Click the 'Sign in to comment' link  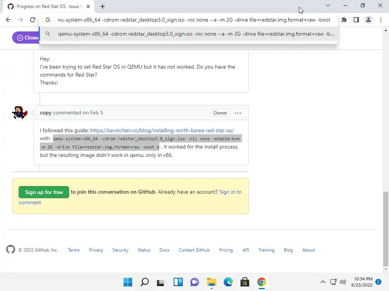tap(230, 192)
